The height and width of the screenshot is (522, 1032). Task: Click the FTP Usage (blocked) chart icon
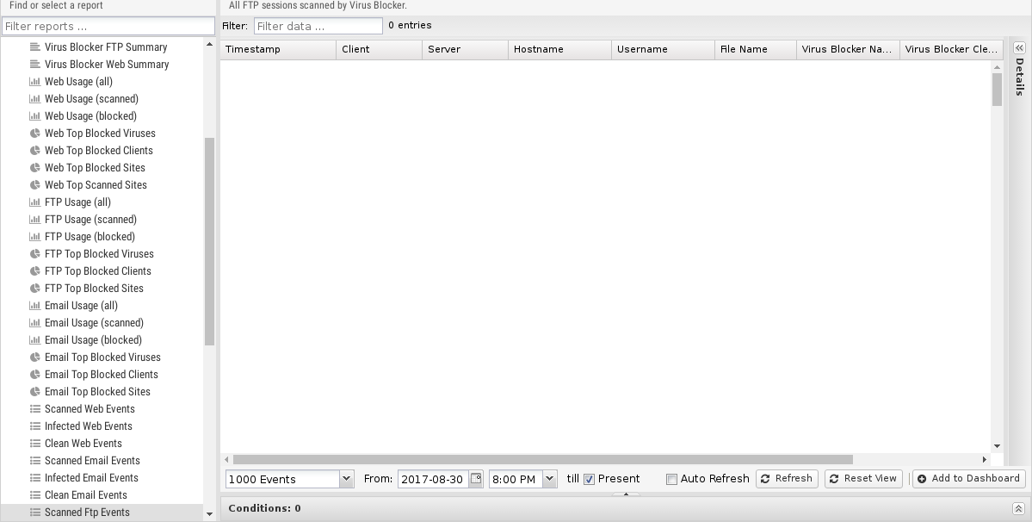coord(35,236)
